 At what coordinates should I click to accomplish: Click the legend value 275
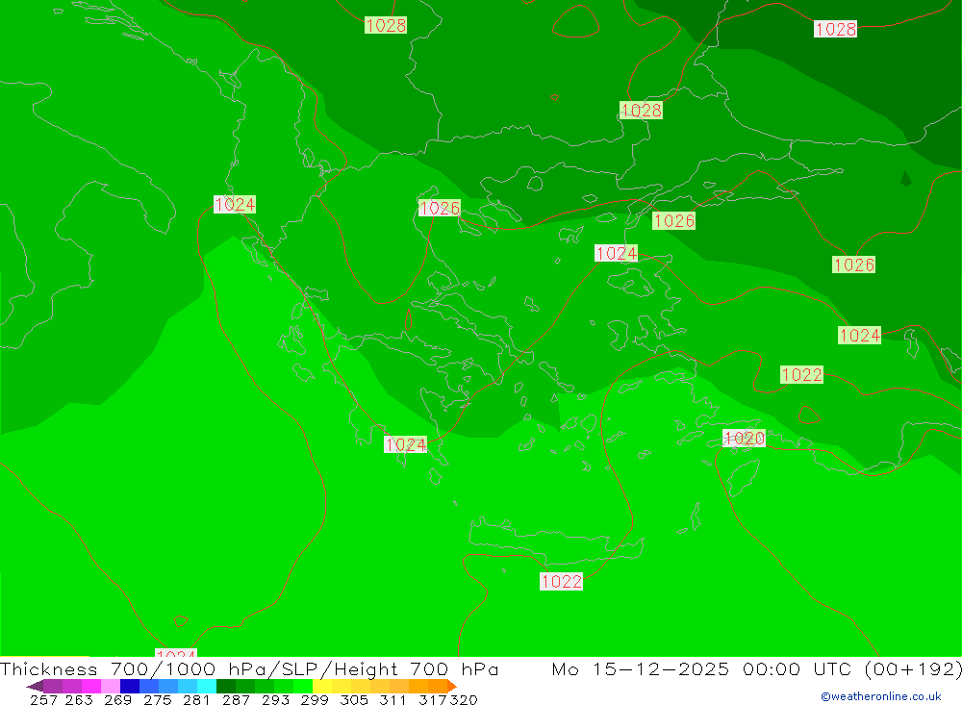[157, 700]
